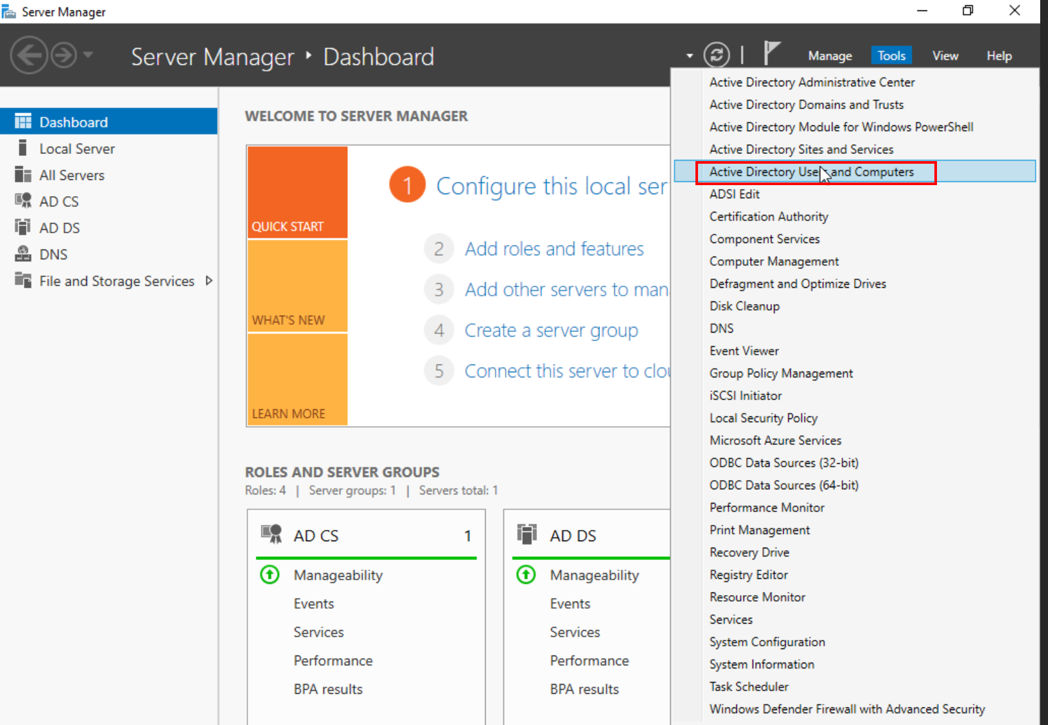The width and height of the screenshot is (1048, 725).
Task: Open the Manage menu
Action: (829, 56)
